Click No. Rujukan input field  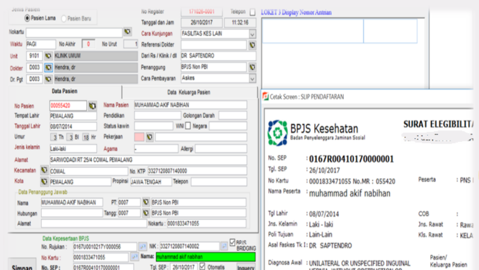pyautogui.click(x=105, y=247)
